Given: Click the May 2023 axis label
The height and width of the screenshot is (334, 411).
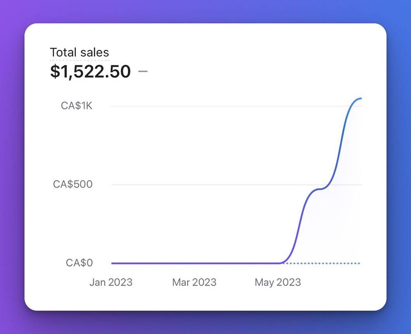Looking at the screenshot, I should click(x=278, y=283).
